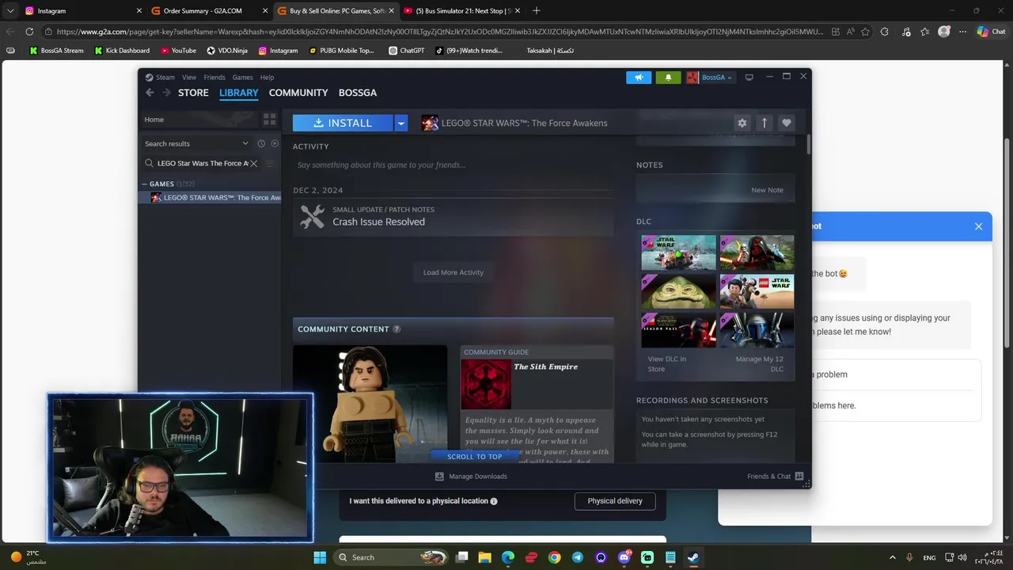The height and width of the screenshot is (570, 1013).
Task: Click the browser favorites star icon
Action: (865, 32)
